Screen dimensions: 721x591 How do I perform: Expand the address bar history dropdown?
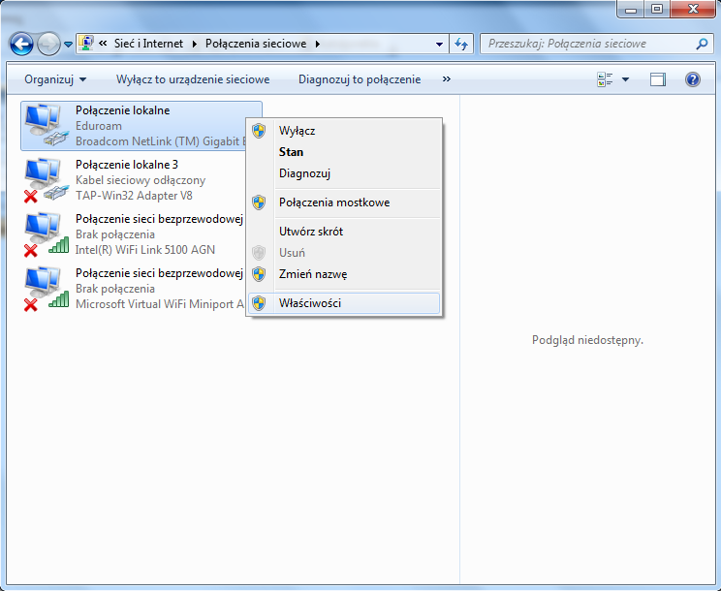coord(439,44)
